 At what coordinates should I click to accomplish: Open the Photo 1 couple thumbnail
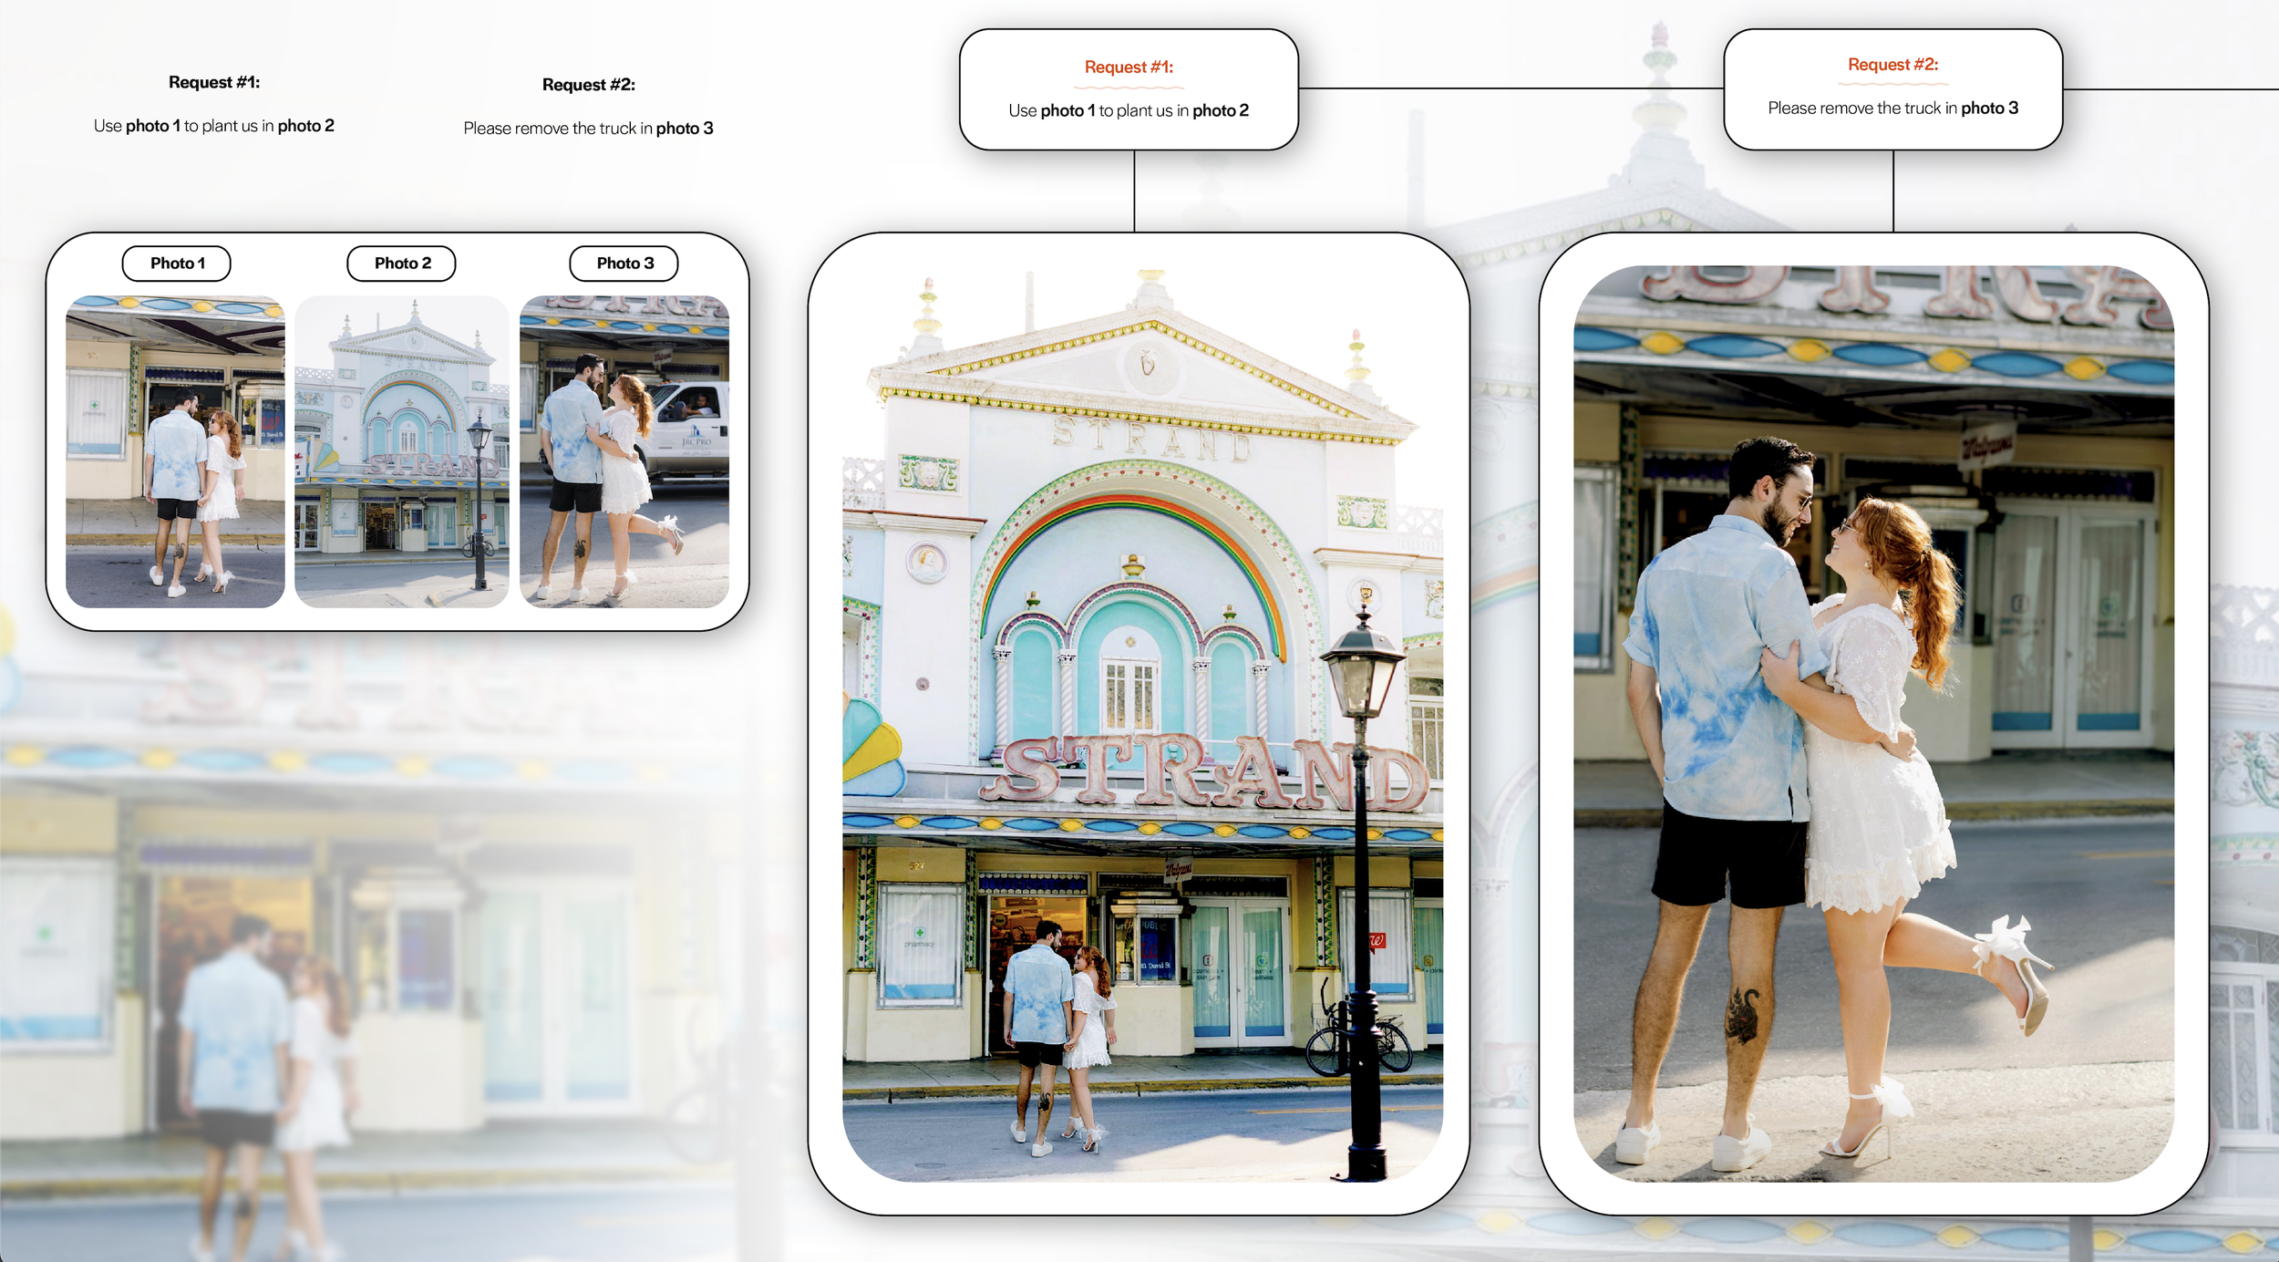pyautogui.click(x=175, y=451)
